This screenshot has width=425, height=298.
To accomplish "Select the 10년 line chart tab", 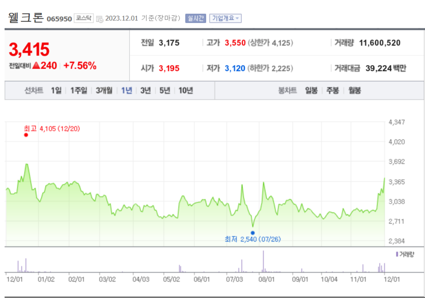I will [186, 90].
